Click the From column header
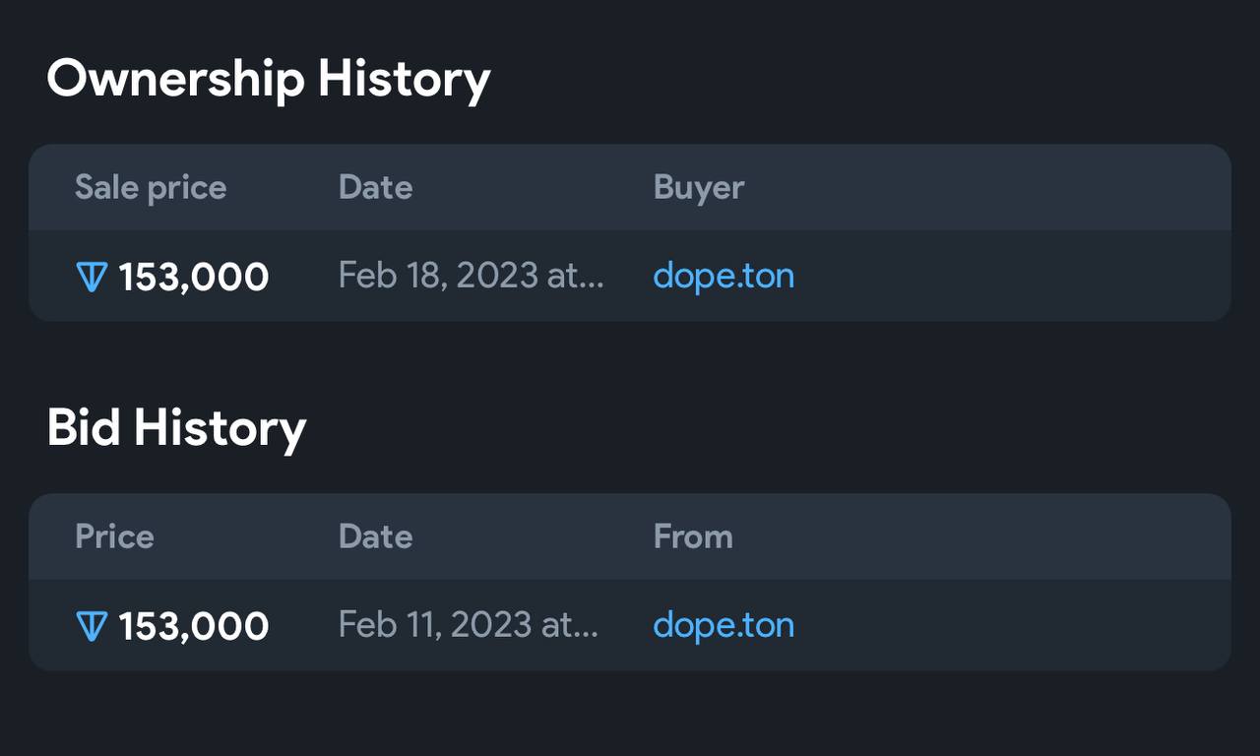Viewport: 1260px width, 756px height. [693, 536]
